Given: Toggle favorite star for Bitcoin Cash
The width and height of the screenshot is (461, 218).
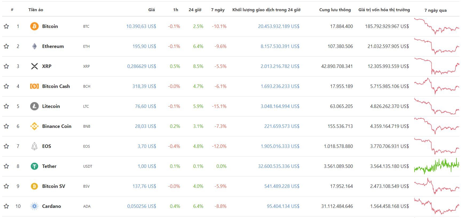Looking at the screenshot, I should pyautogui.click(x=6, y=86).
